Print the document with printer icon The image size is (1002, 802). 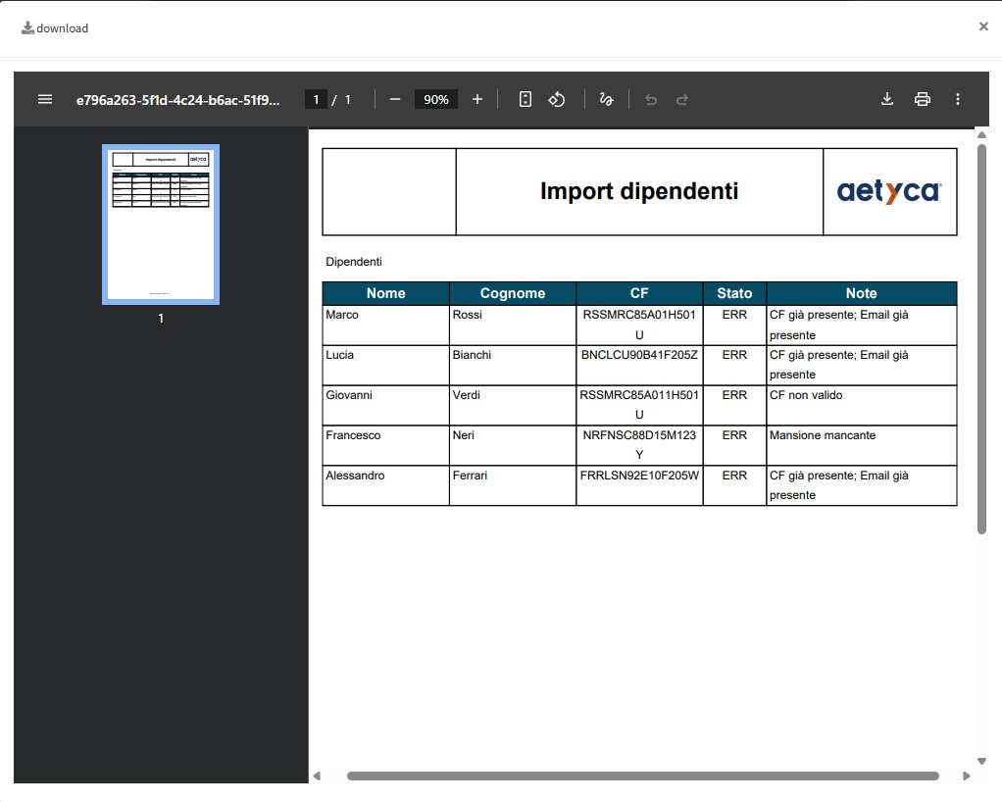pos(923,99)
